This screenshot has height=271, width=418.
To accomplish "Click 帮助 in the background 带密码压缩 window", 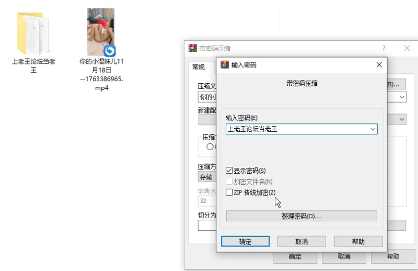I will (x=393, y=256).
